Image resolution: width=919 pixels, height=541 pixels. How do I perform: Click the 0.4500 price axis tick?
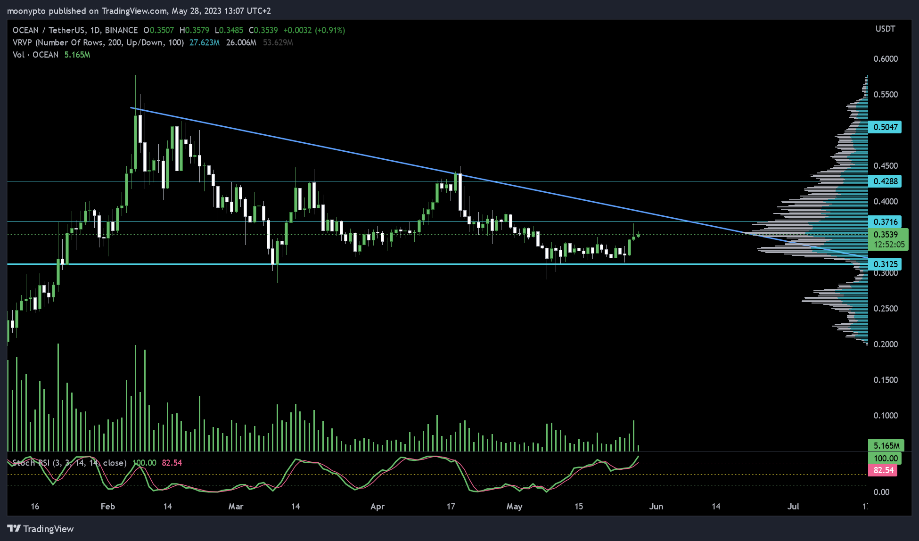pos(886,166)
